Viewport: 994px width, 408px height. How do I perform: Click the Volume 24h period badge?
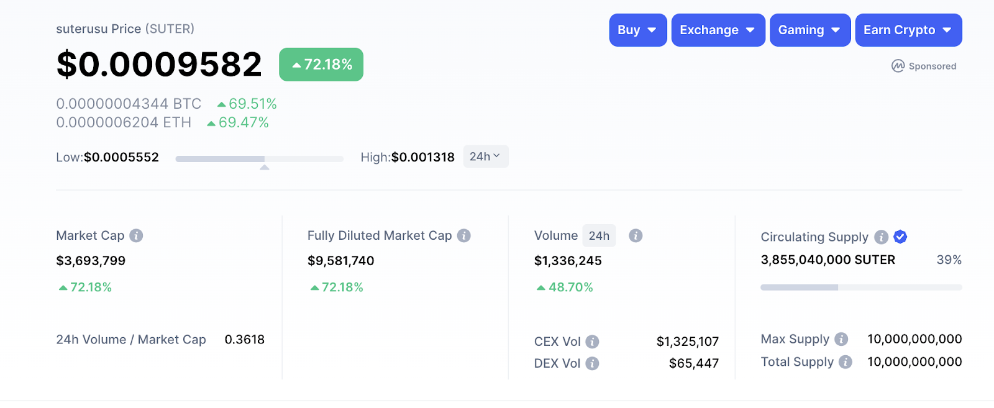[x=599, y=236]
